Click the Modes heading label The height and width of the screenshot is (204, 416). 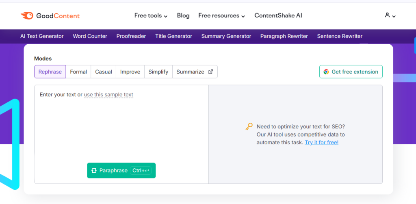coord(43,59)
